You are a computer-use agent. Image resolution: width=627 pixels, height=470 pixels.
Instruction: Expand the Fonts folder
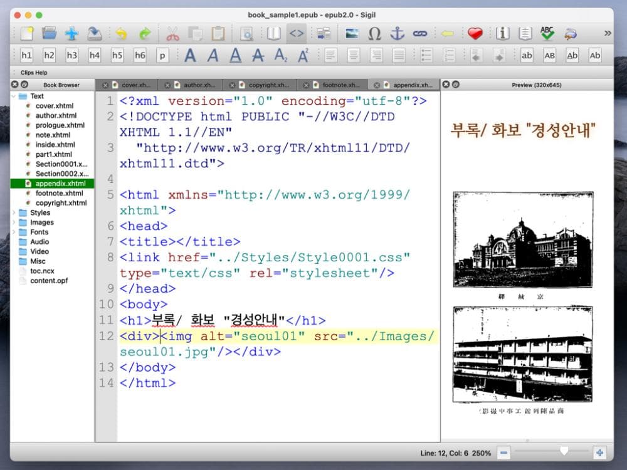click(14, 232)
